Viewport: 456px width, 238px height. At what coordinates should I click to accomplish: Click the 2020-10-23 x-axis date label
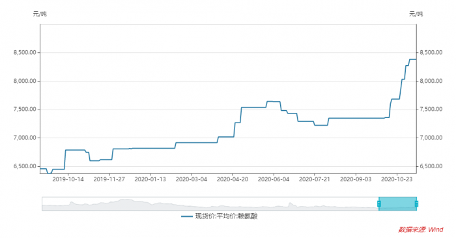397,179
